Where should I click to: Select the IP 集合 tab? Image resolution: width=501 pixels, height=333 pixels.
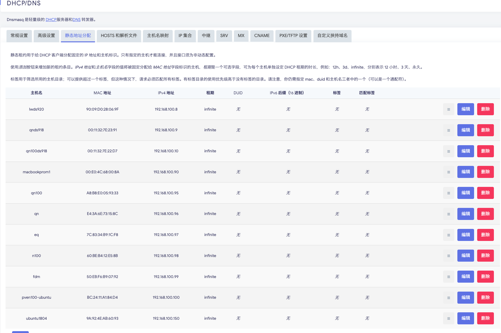pyautogui.click(x=185, y=36)
